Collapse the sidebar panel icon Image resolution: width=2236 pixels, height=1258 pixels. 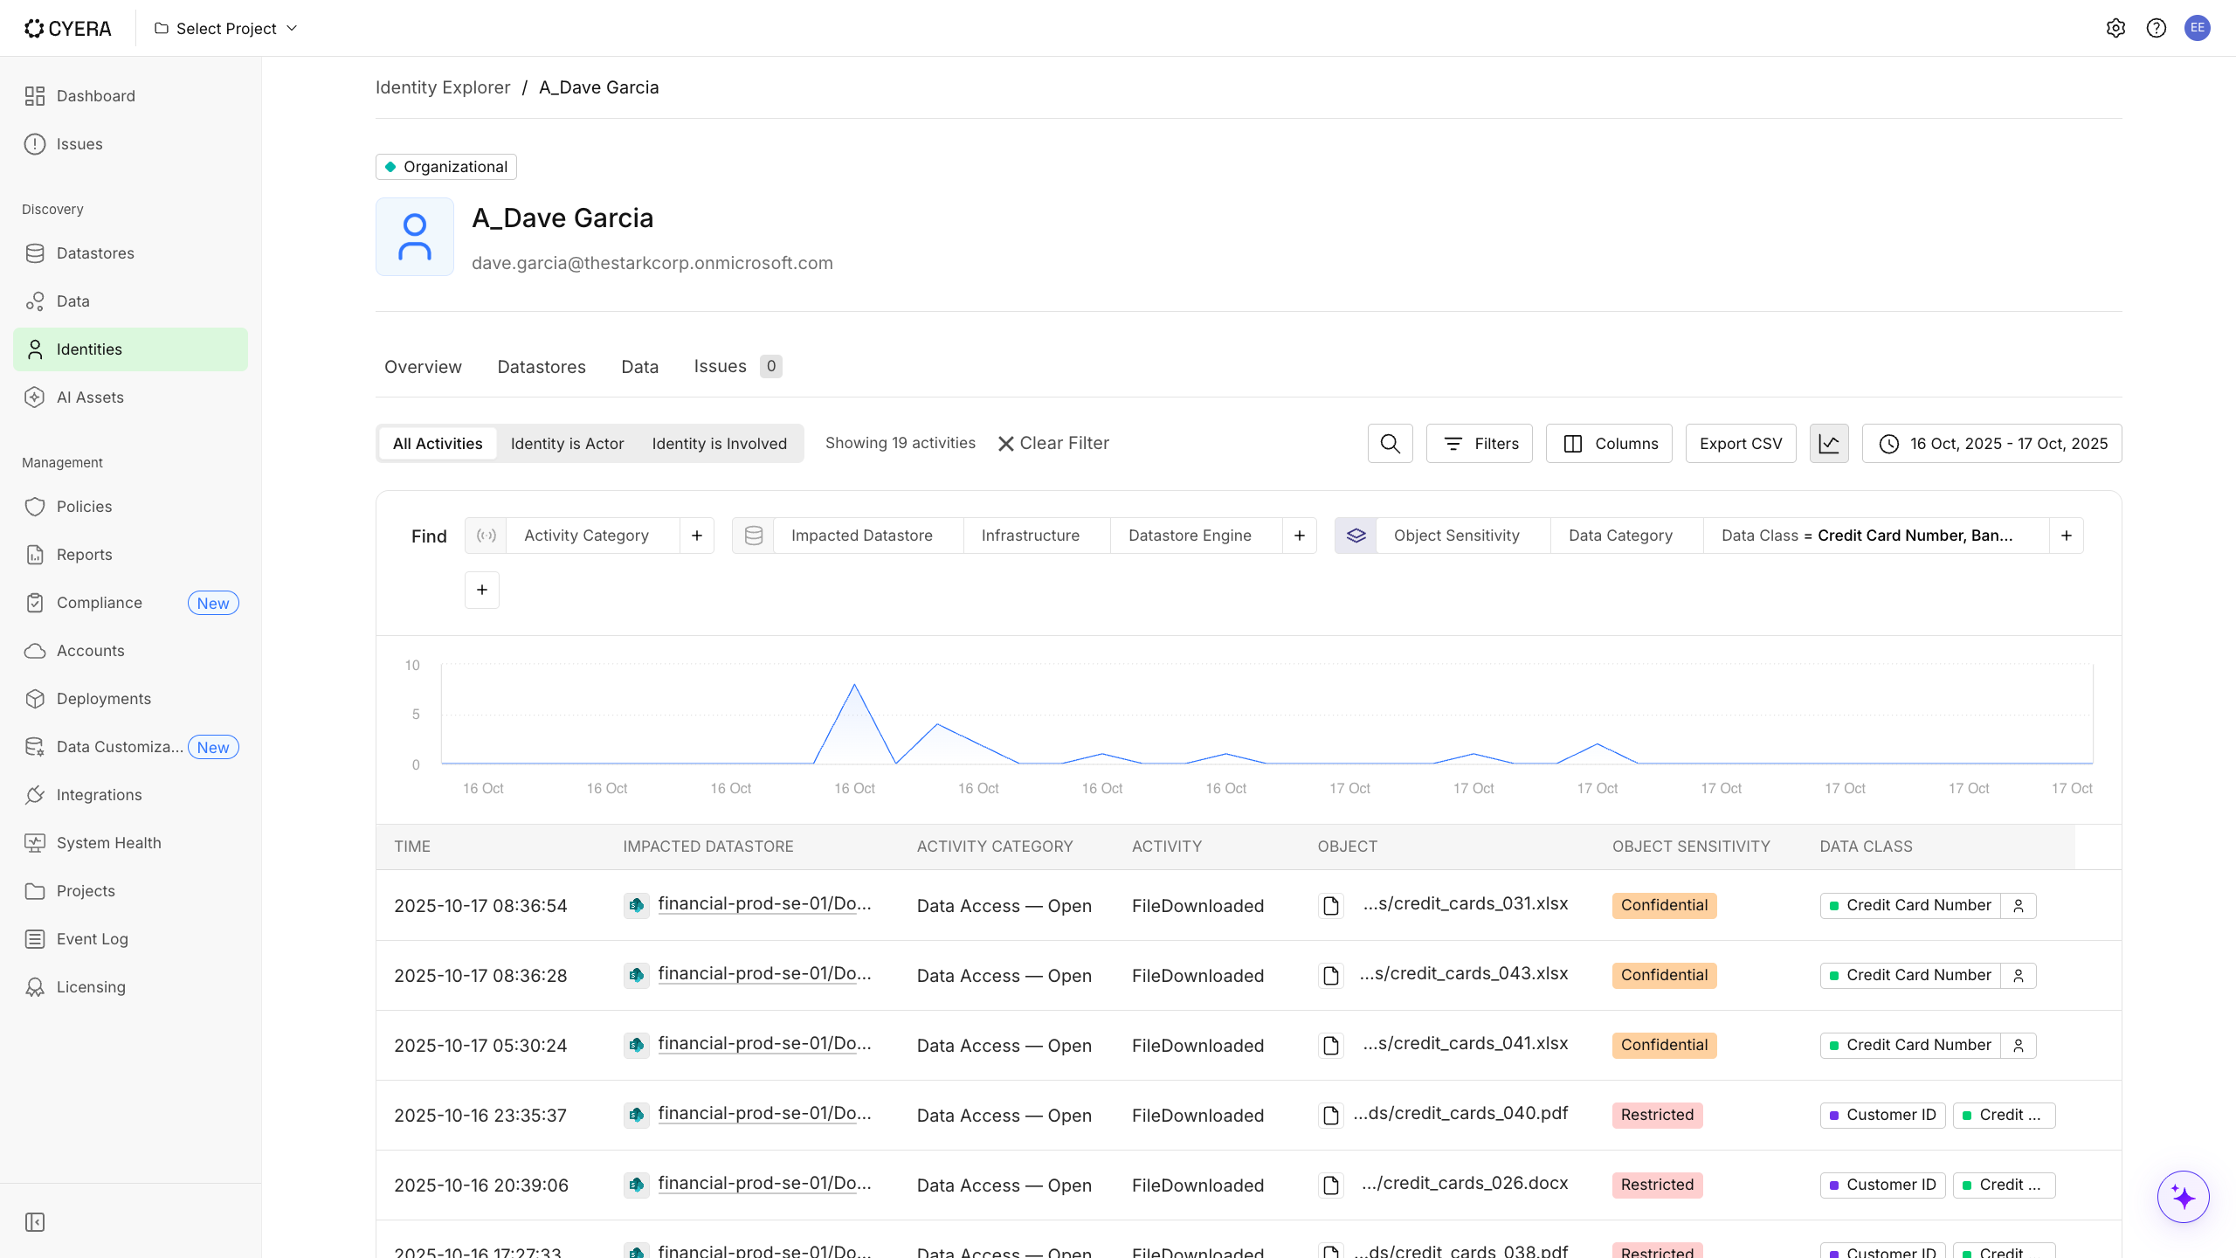[x=35, y=1222]
